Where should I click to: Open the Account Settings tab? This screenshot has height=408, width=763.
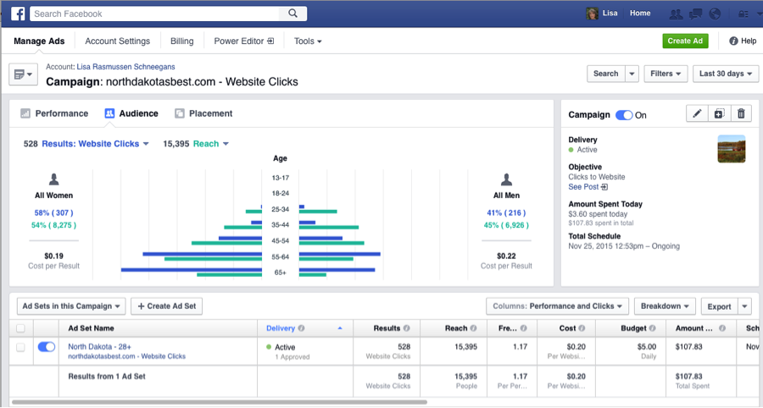[117, 41]
